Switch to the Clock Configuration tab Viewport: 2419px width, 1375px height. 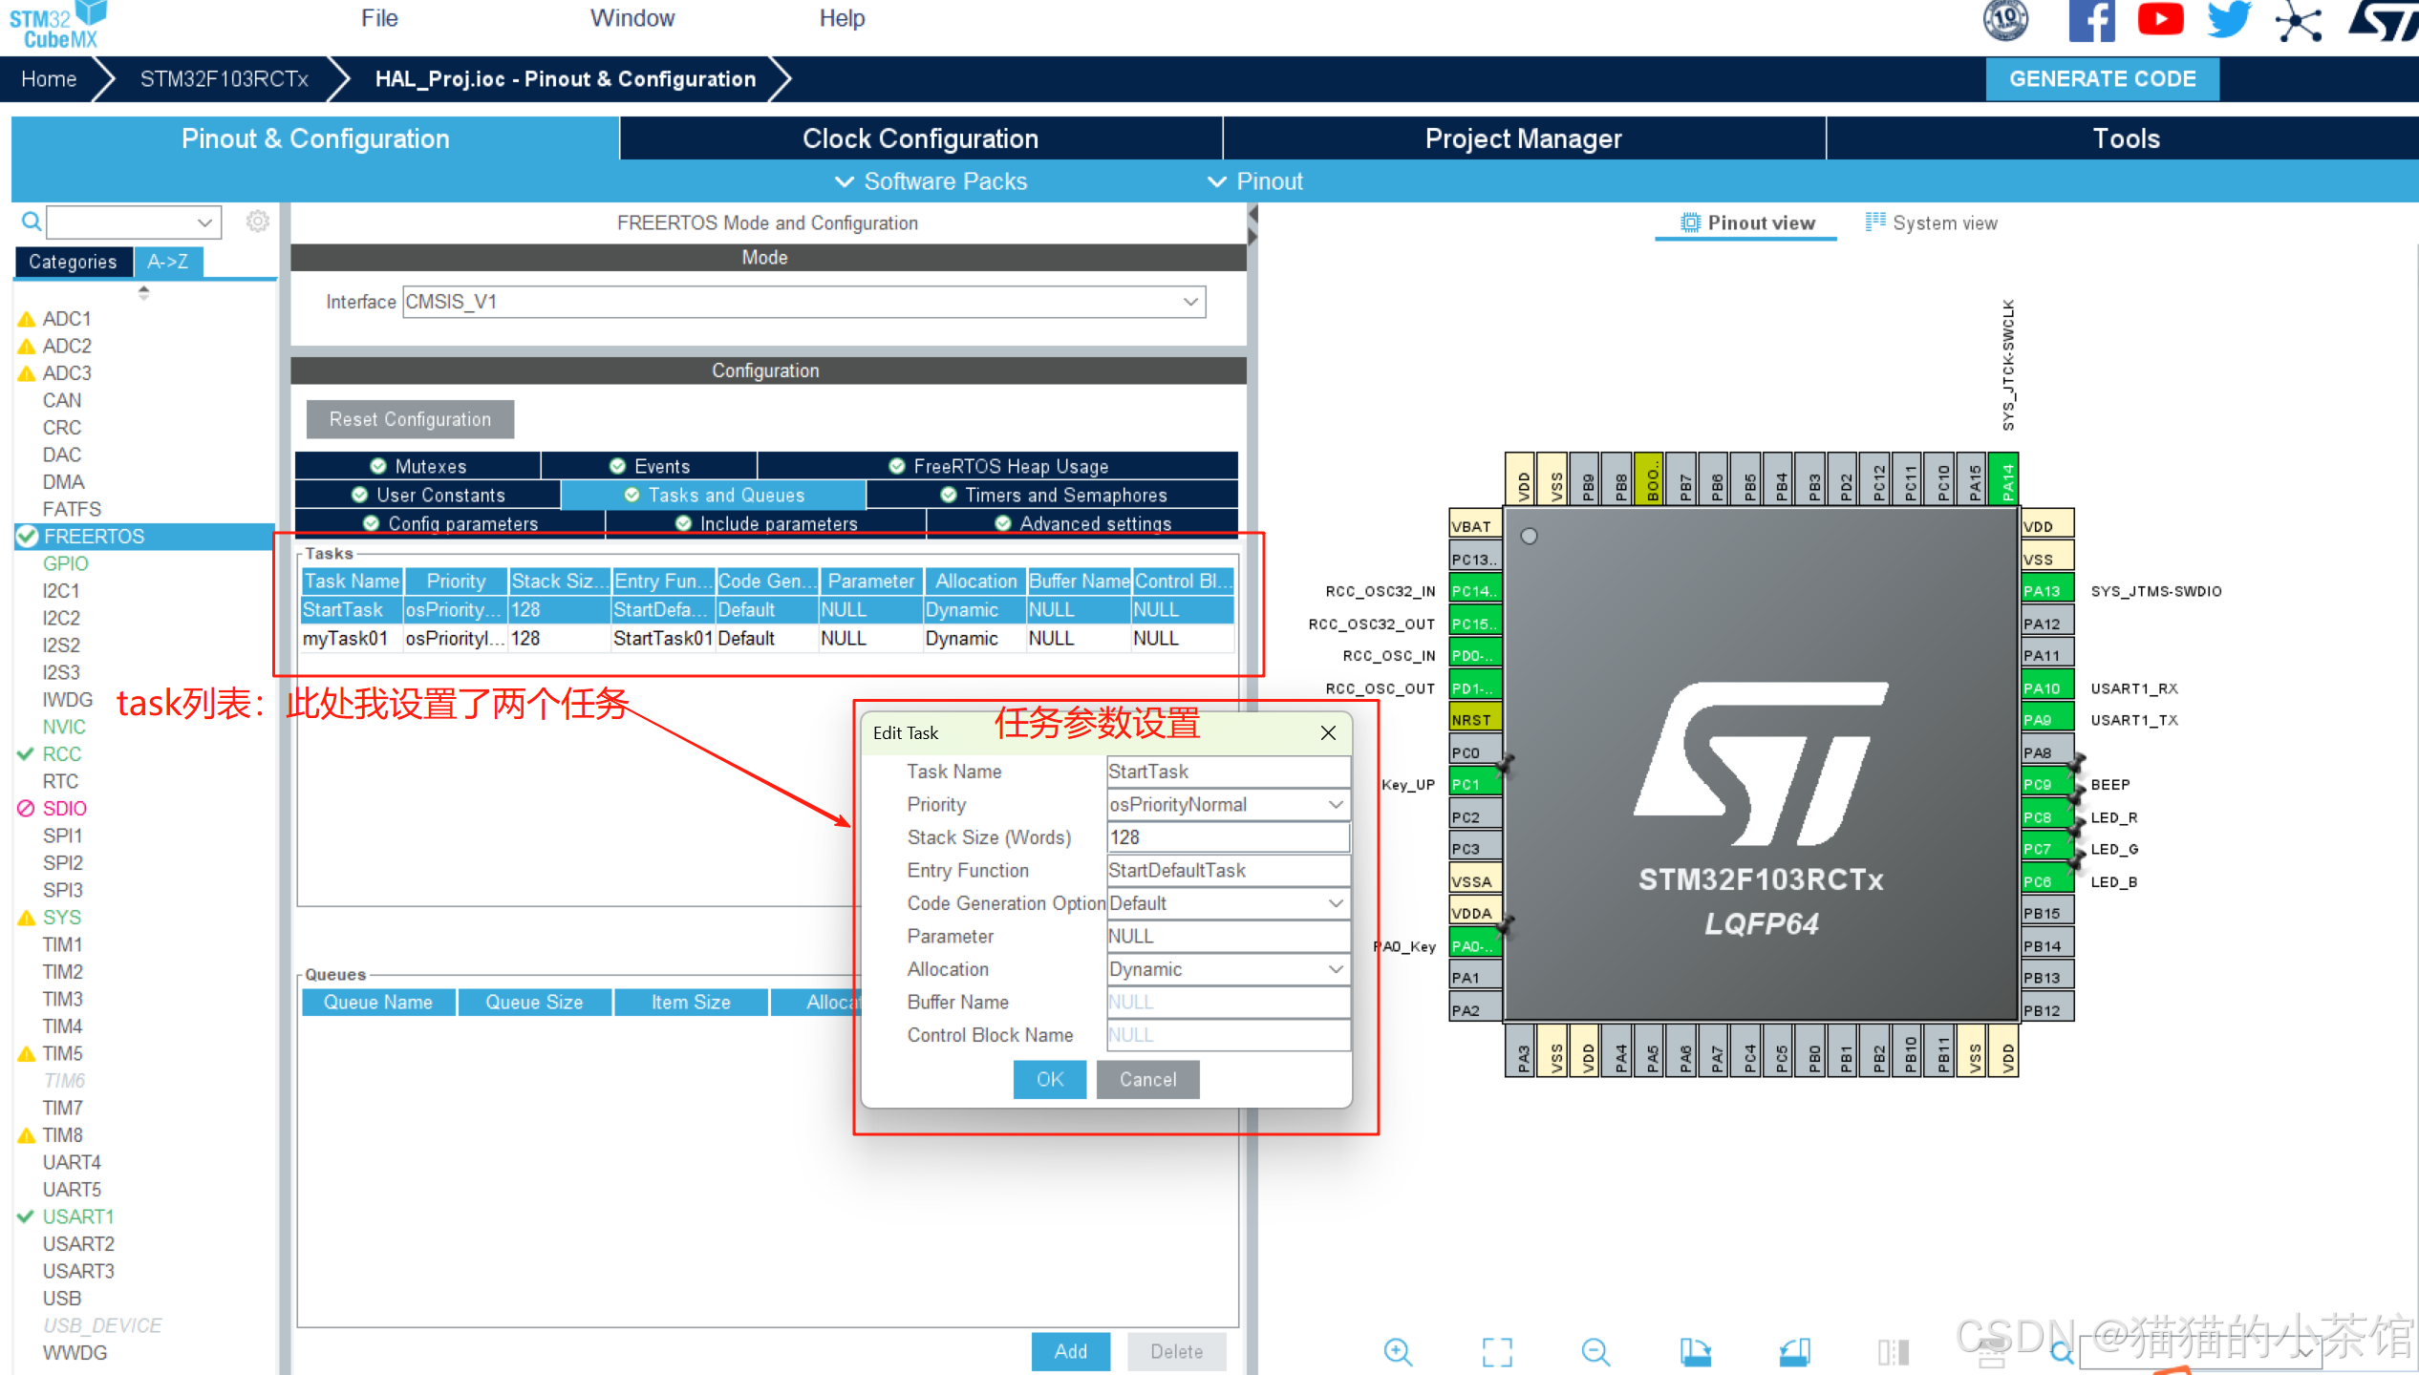tap(921, 138)
